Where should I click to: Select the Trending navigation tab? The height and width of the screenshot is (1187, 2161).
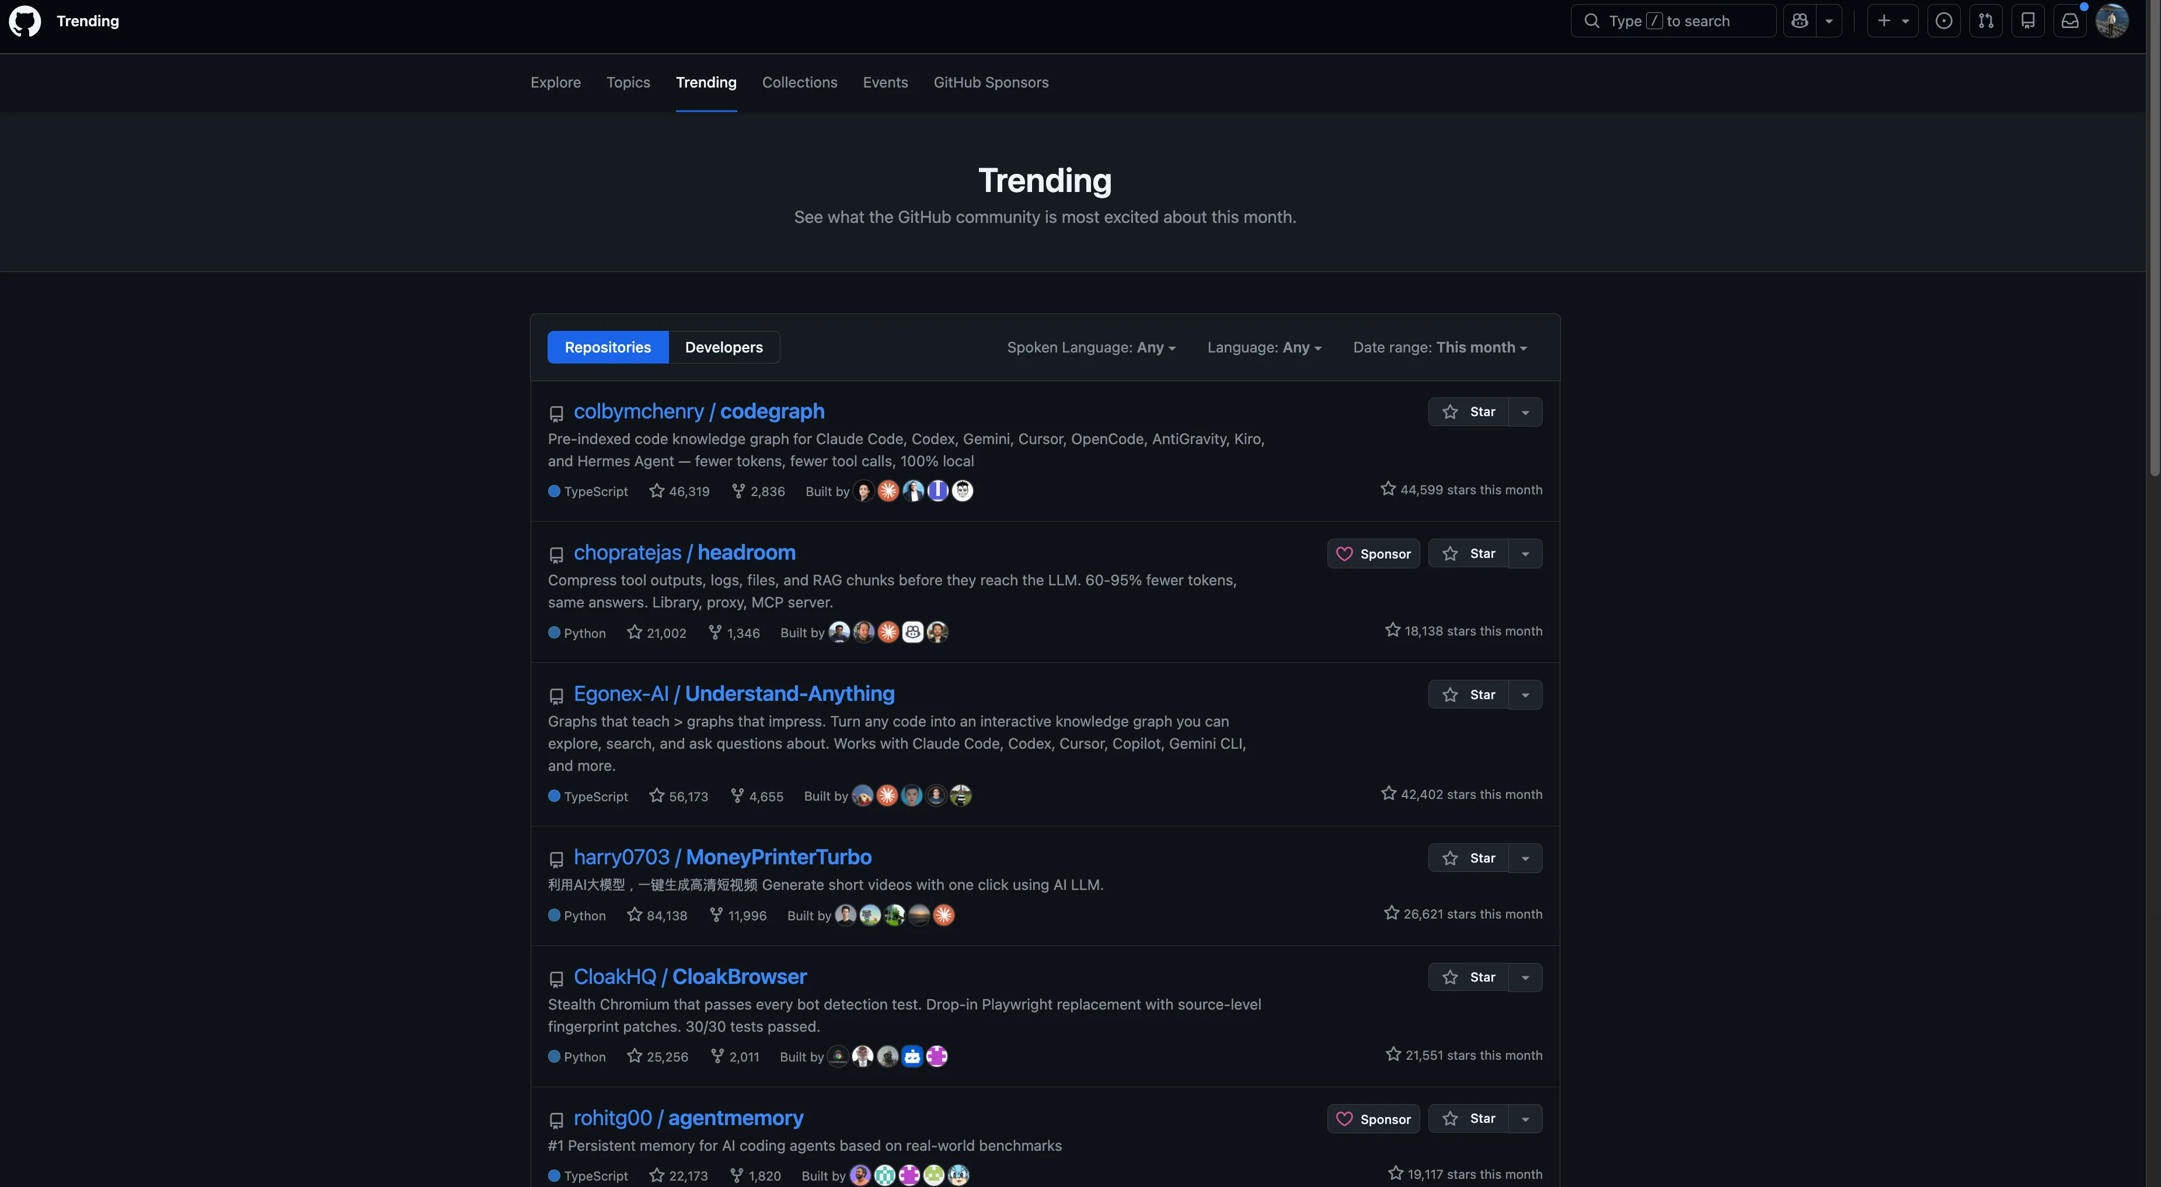coord(706,82)
